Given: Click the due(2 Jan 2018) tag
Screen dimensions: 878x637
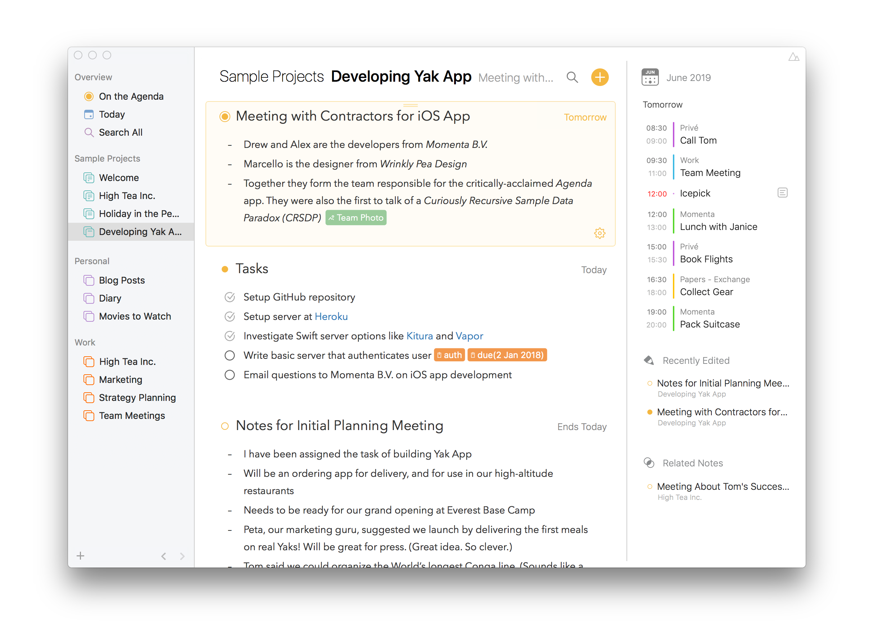Looking at the screenshot, I should pos(507,355).
